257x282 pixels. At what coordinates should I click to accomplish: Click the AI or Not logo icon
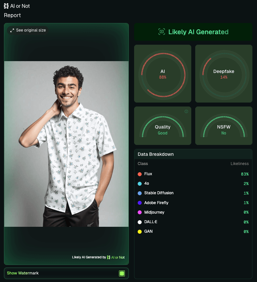(x=6, y=6)
